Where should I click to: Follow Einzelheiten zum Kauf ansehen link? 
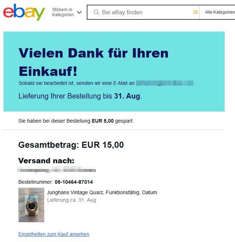tap(54, 234)
